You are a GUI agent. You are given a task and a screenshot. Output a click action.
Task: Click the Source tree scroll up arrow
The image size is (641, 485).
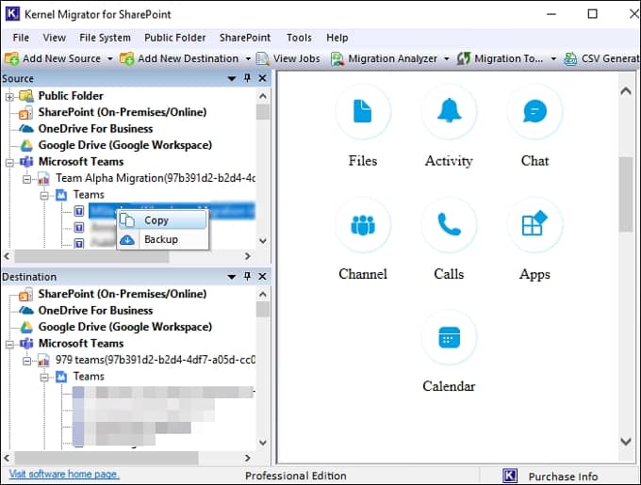[x=263, y=97]
